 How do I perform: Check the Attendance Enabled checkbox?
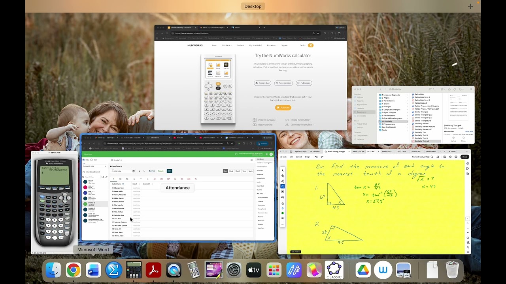pyautogui.click(x=83, y=172)
